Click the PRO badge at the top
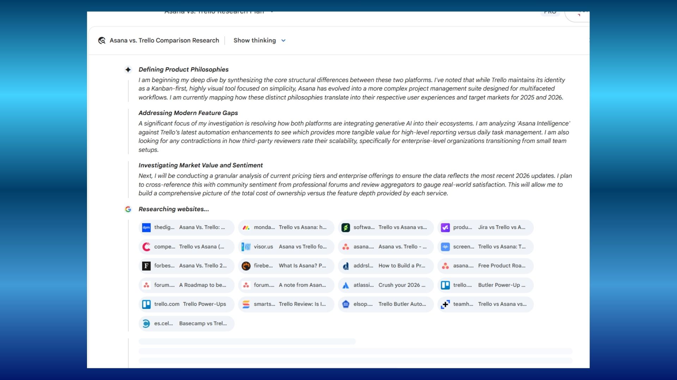Image resolution: width=677 pixels, height=380 pixels. [x=550, y=11]
